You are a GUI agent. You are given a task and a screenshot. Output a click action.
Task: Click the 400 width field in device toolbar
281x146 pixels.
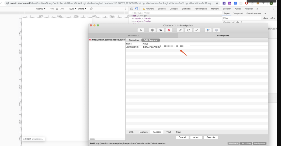click(x=52, y=9)
